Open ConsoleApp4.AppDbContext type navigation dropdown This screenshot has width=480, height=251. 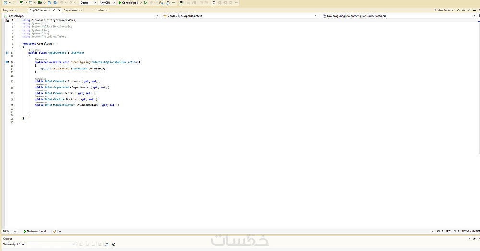(240, 16)
